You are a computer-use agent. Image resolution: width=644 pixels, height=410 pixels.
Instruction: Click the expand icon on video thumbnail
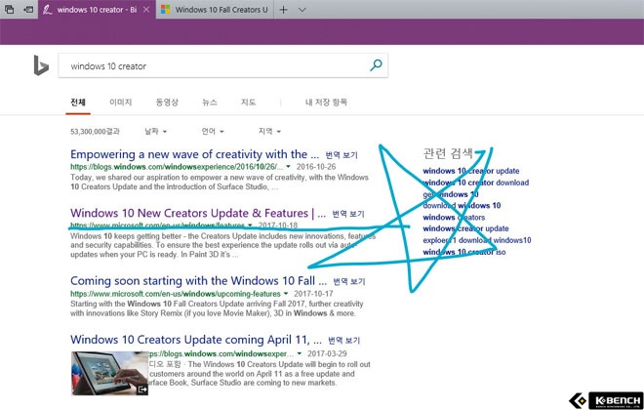coord(142,389)
